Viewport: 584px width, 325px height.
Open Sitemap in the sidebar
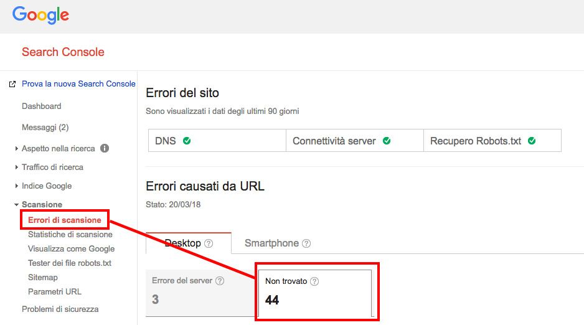[43, 277]
